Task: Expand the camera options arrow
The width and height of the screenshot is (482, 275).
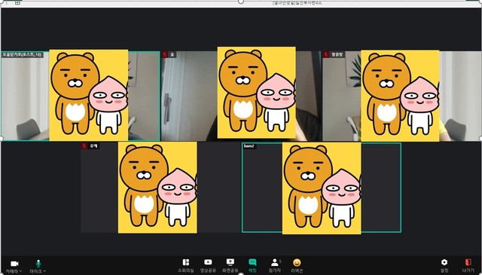Action: (20, 271)
